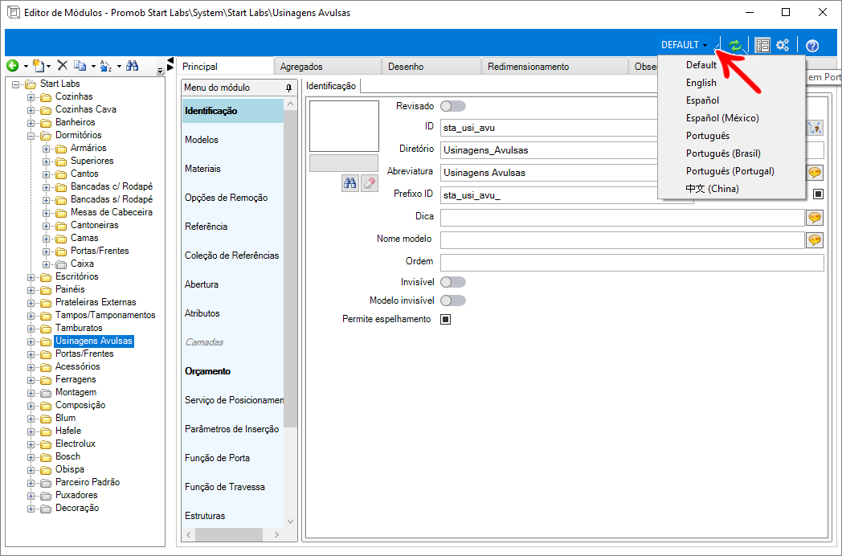Click the binoculars search icon above tree
This screenshot has height=556, width=842.
133,66
